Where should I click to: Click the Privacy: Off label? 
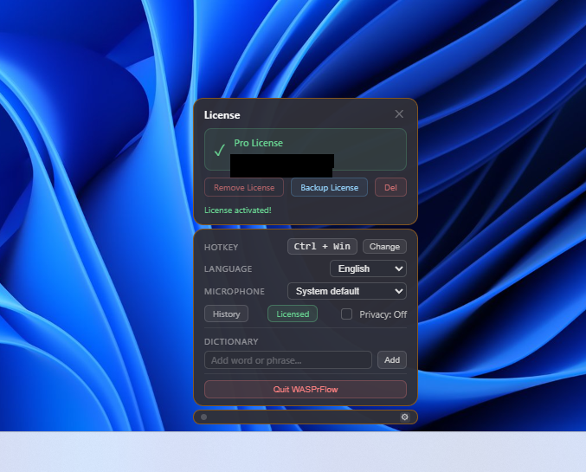[x=383, y=314]
